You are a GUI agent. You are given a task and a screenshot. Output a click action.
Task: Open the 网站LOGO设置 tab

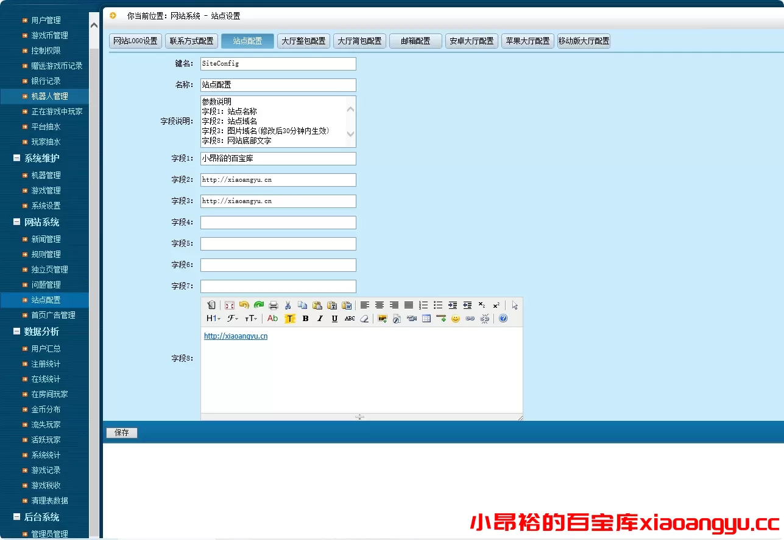click(x=135, y=41)
